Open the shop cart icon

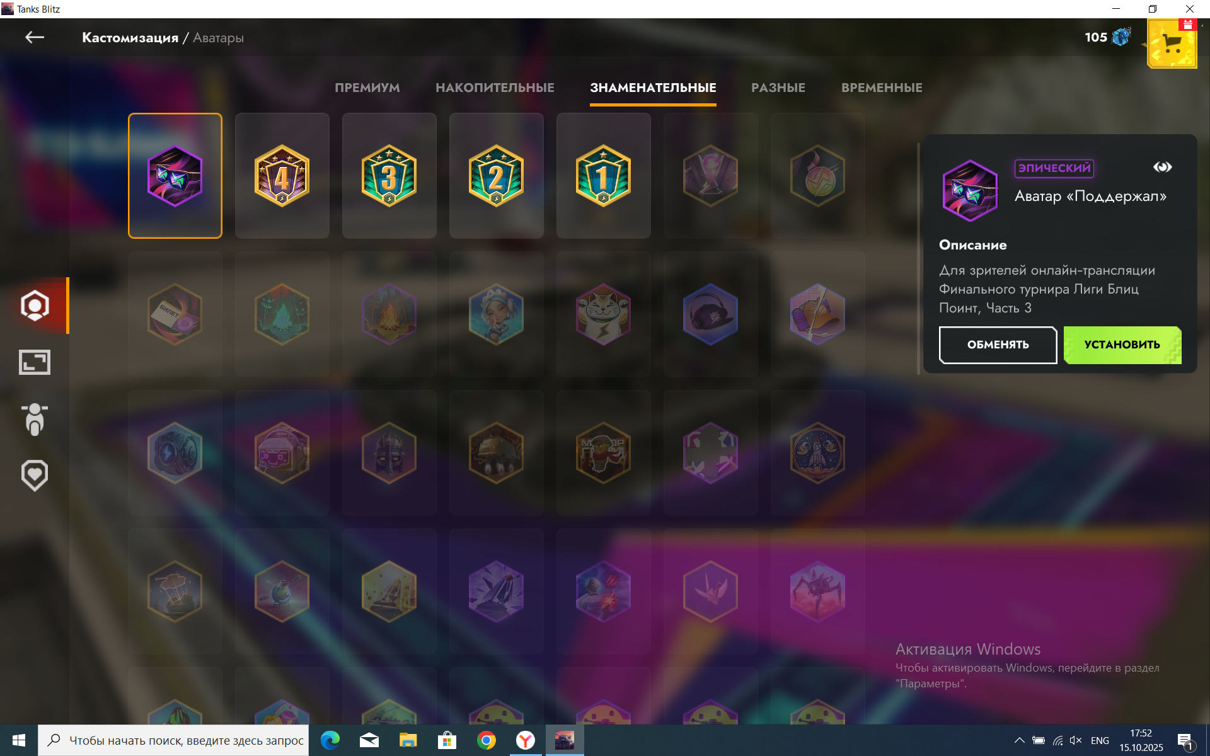(1172, 44)
